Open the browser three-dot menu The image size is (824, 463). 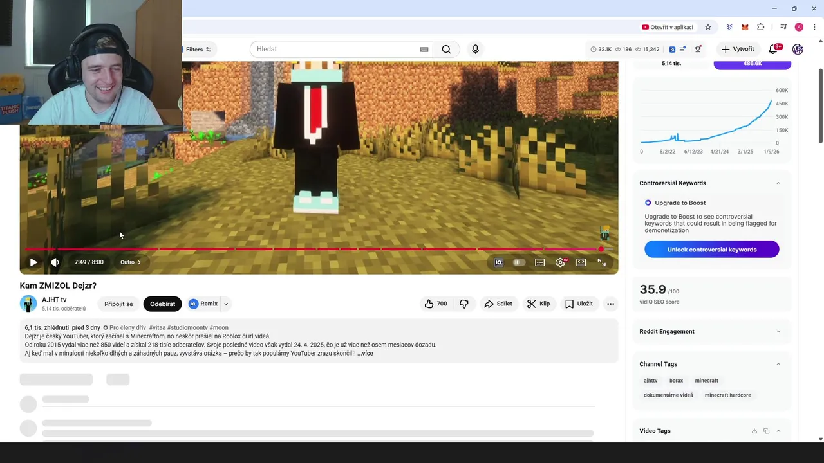point(814,27)
